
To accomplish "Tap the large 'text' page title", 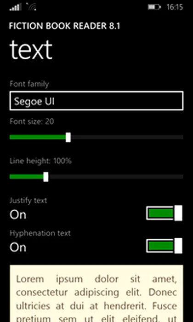I will tap(31, 50).
